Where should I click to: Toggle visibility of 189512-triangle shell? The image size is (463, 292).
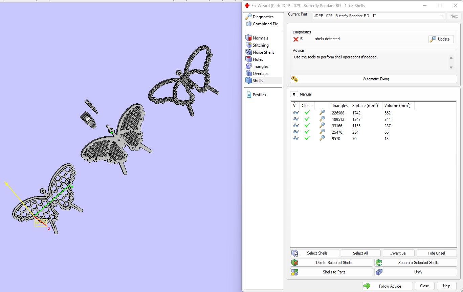pyautogui.click(x=296, y=119)
